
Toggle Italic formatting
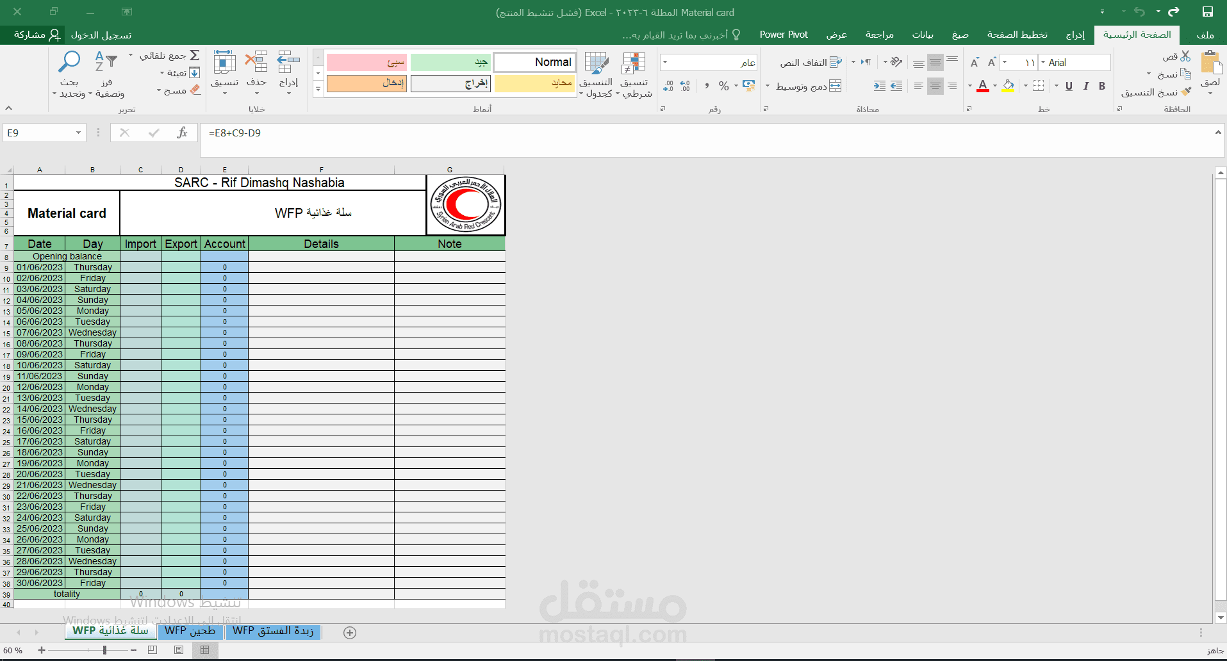tap(1086, 86)
